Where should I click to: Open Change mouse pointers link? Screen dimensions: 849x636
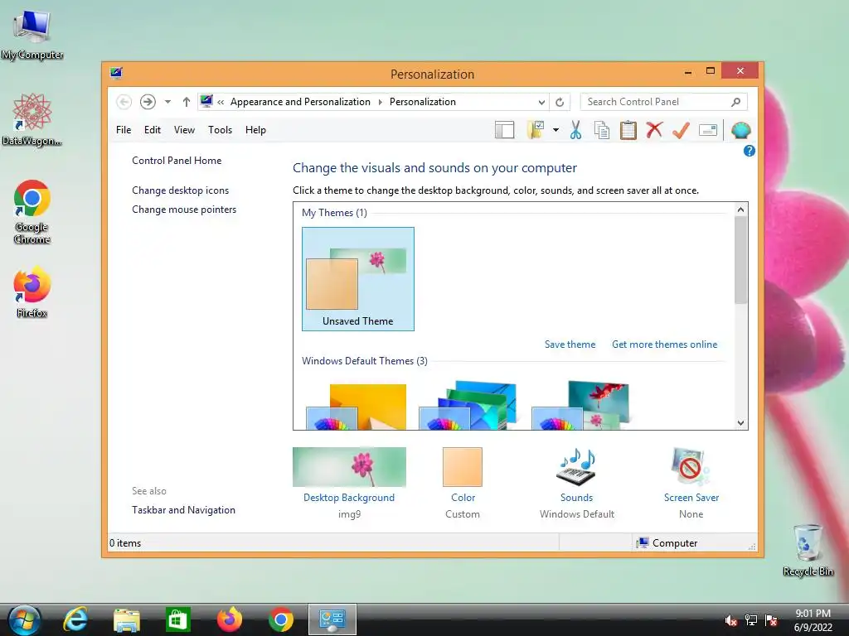[184, 210]
